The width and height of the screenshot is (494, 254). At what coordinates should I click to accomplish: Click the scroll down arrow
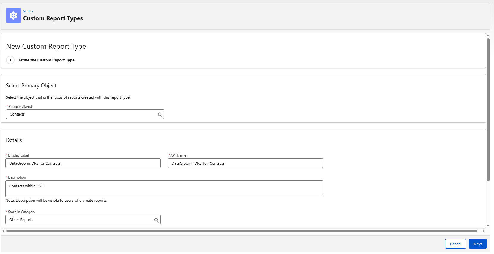(x=488, y=226)
